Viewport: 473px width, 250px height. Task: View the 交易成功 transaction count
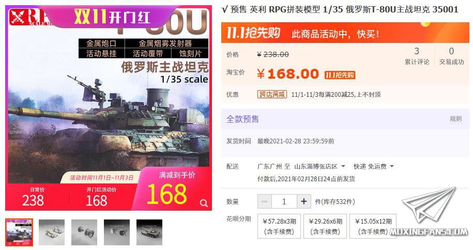click(451, 56)
